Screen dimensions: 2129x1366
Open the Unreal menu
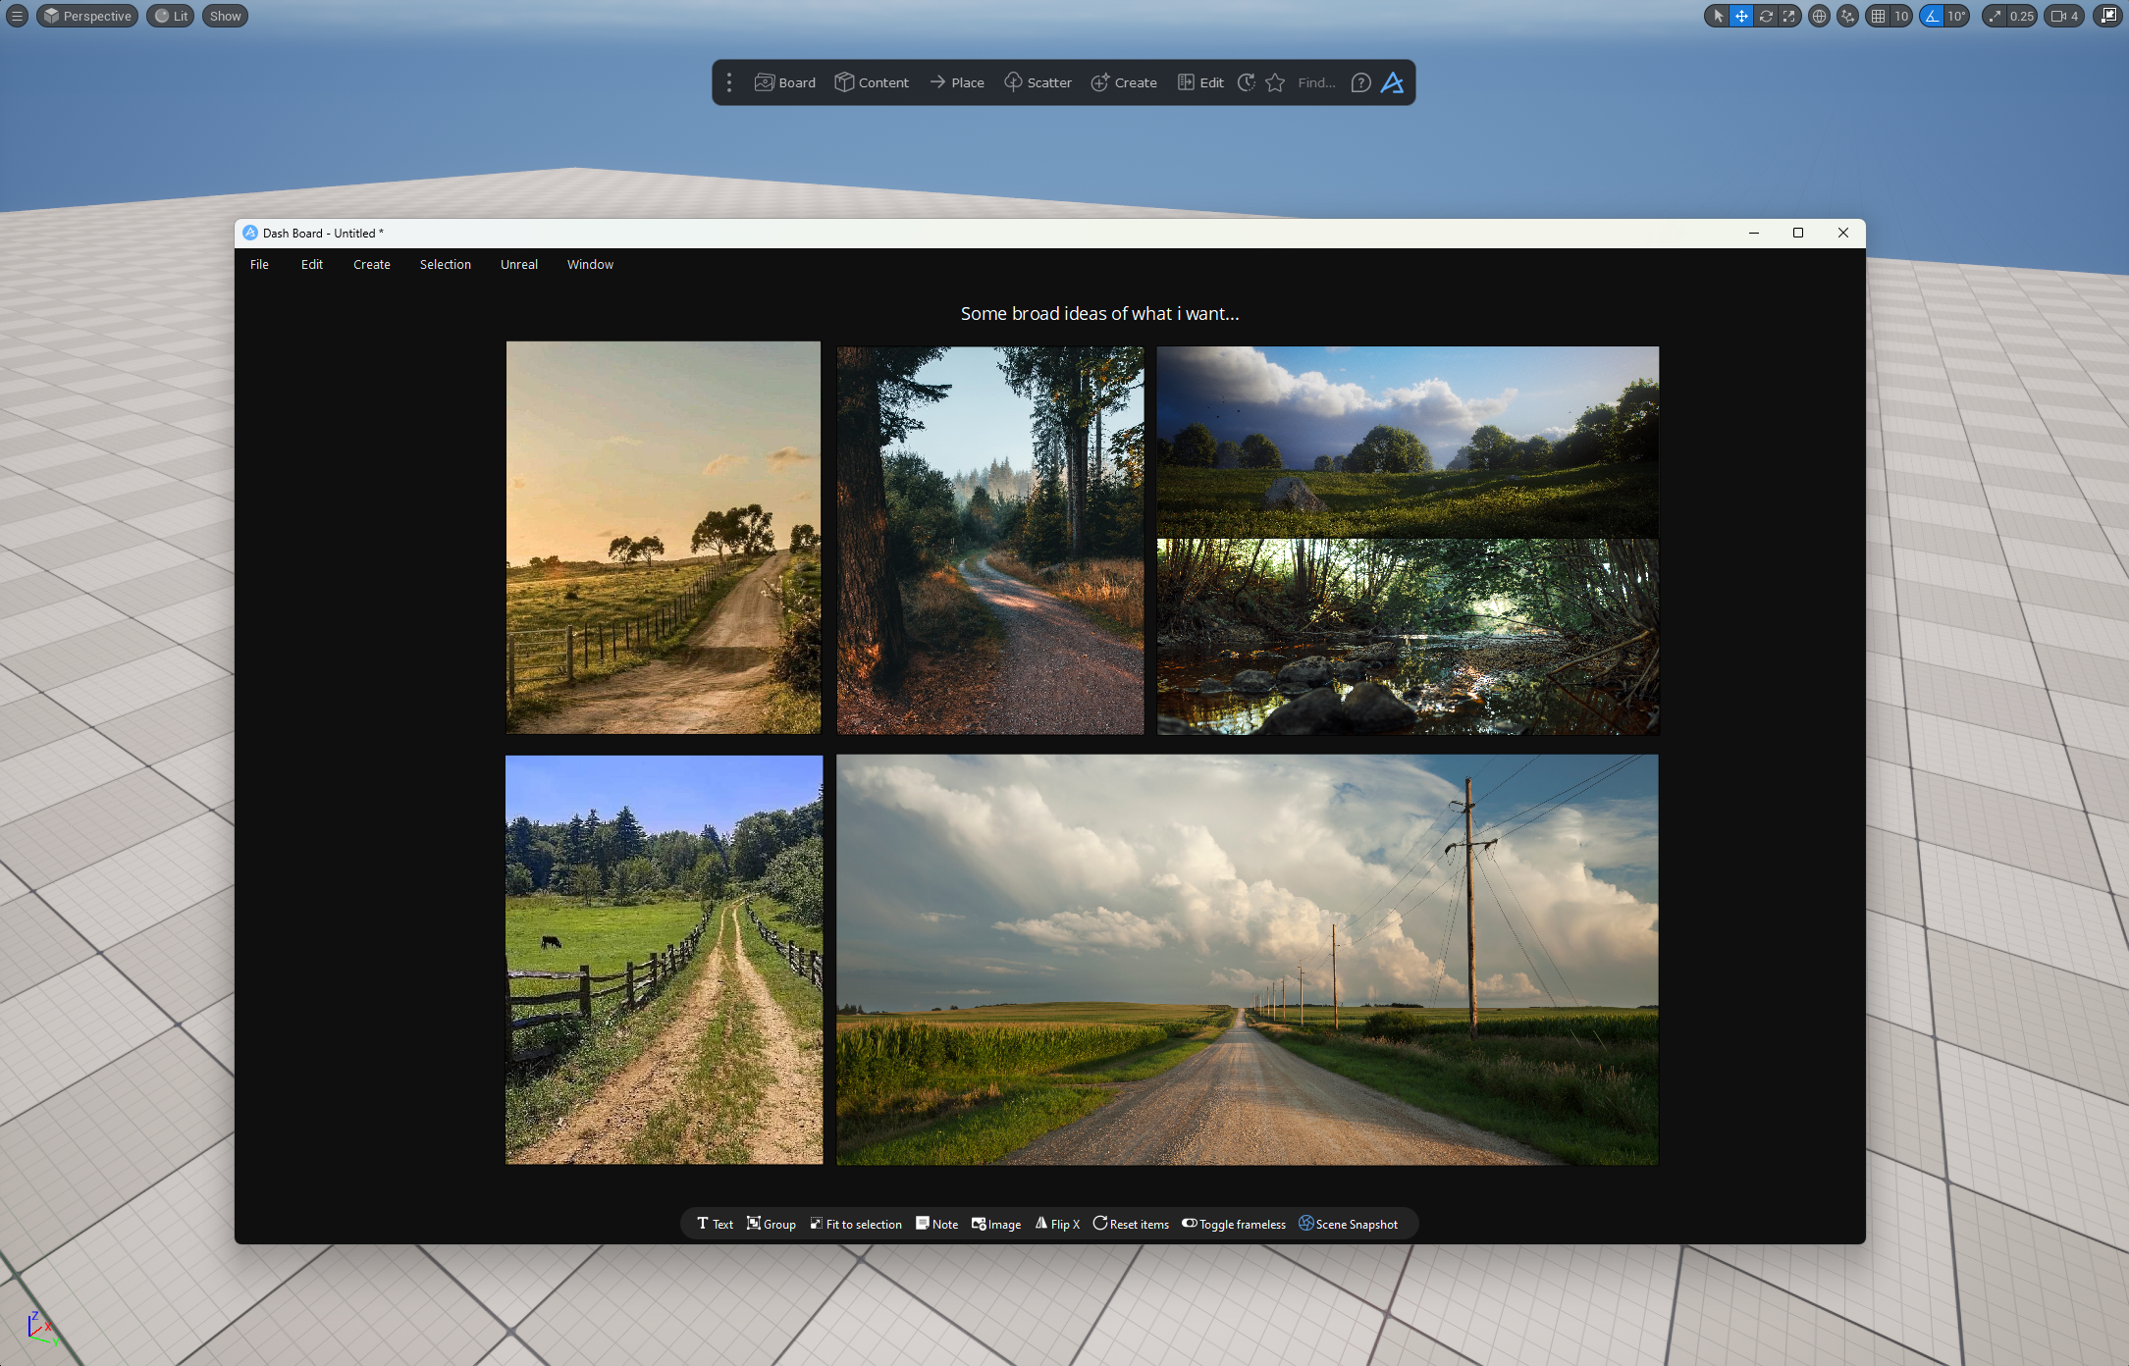click(x=518, y=264)
